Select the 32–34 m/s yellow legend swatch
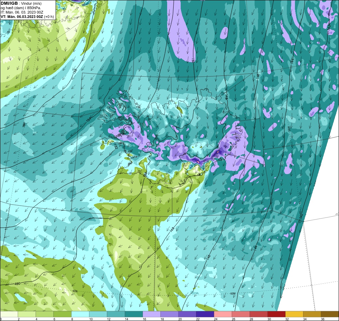The height and width of the screenshot is (321, 339). click(x=295, y=314)
